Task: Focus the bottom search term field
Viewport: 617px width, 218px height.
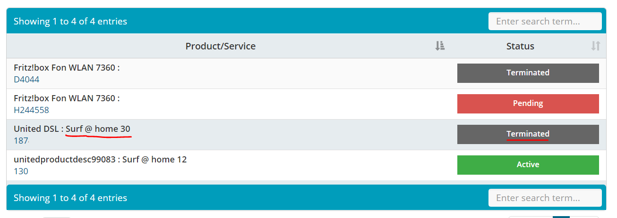Action: (545, 198)
